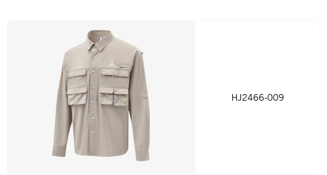
Task: Click the white triangle ACG logo on chest
Action: (112, 64)
